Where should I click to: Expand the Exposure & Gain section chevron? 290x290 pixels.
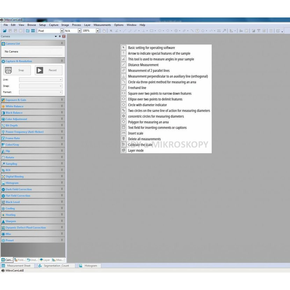coord(62,100)
